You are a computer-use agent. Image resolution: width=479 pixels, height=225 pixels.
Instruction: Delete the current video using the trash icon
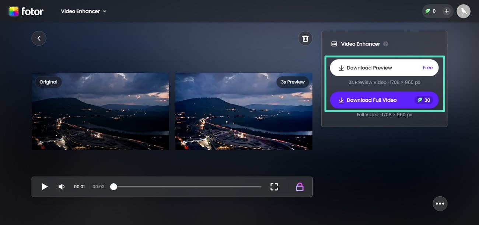point(305,38)
